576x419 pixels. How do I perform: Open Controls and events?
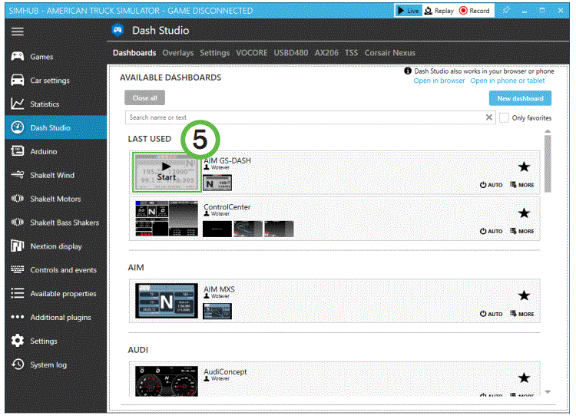pyautogui.click(x=56, y=269)
